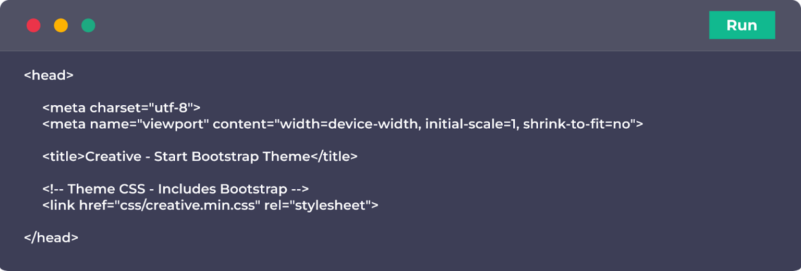The image size is (801, 271).
Task: Click the closing </title> tag
Action: [x=334, y=156]
